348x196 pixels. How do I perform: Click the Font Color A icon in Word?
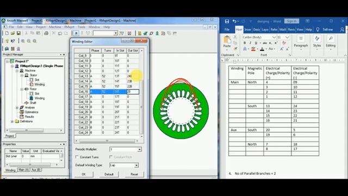click(x=262, y=49)
